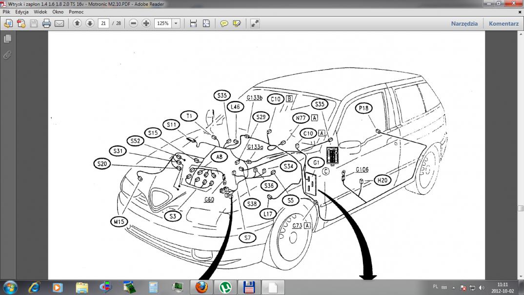The image size is (524, 295).
Task: Go to previous page with up arrow
Action: (x=77, y=23)
